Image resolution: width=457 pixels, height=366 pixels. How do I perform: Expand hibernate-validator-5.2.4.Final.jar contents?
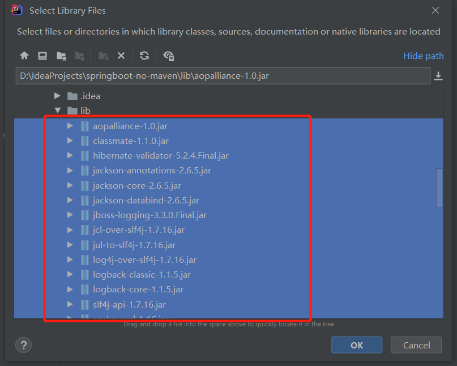70,155
